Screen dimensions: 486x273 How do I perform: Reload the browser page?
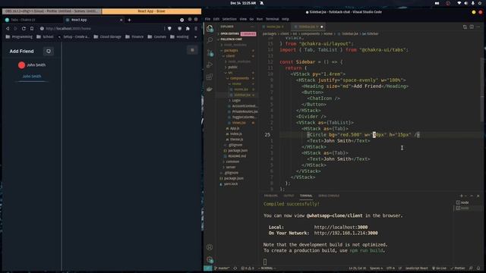(24, 29)
